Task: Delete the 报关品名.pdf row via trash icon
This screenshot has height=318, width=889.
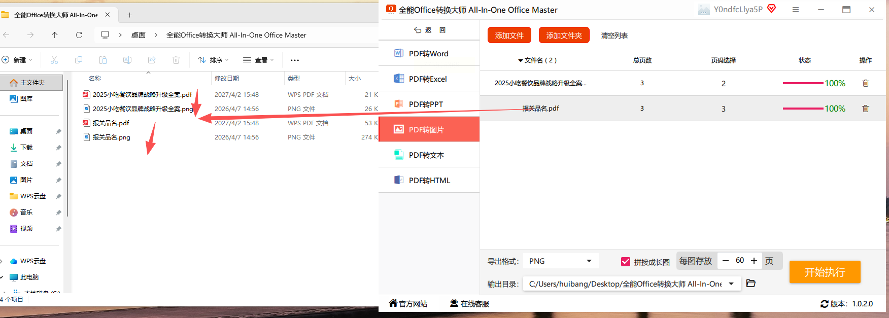Action: (866, 109)
